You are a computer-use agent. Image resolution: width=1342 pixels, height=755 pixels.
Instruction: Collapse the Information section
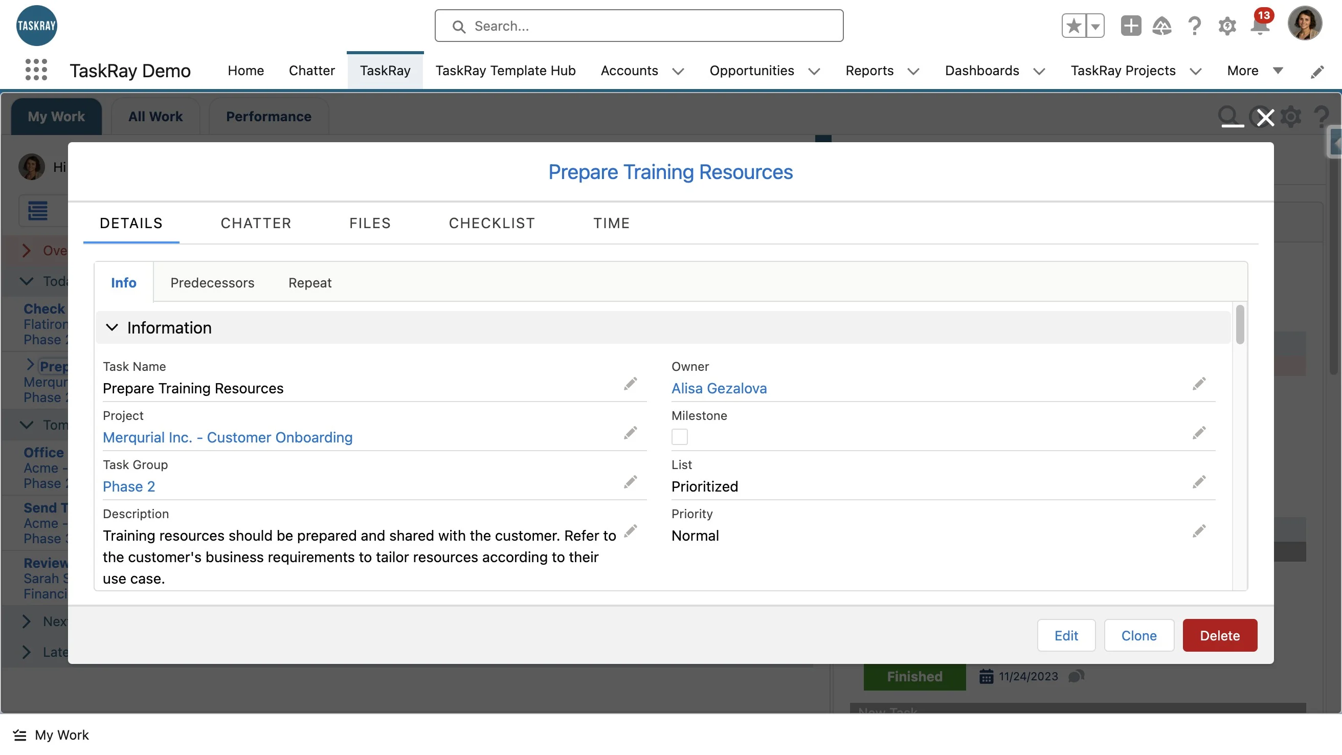(x=112, y=328)
